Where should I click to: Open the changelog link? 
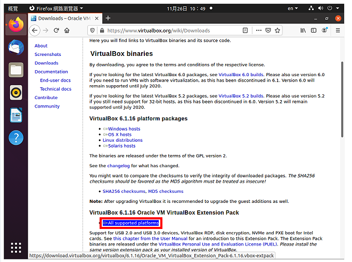click(119, 166)
